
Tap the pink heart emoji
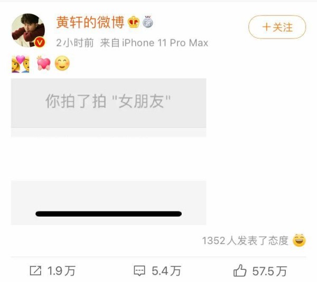[x=43, y=63]
